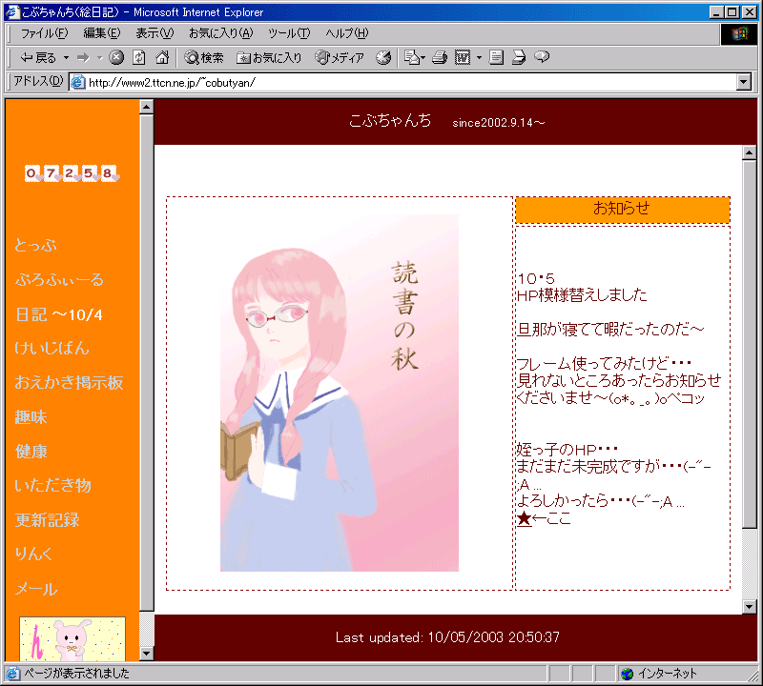Click the こぶちゃんち page title text
Viewport: 763px width, 686px height.
(390, 121)
